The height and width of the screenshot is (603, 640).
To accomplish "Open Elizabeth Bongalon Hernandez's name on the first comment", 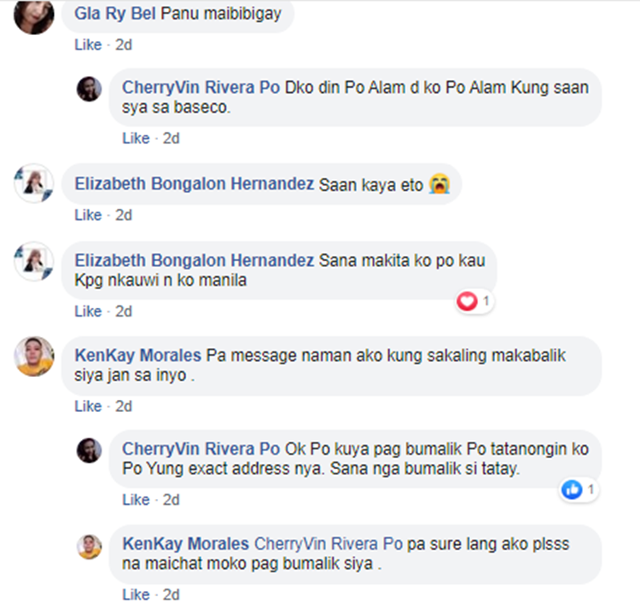I will (195, 183).
